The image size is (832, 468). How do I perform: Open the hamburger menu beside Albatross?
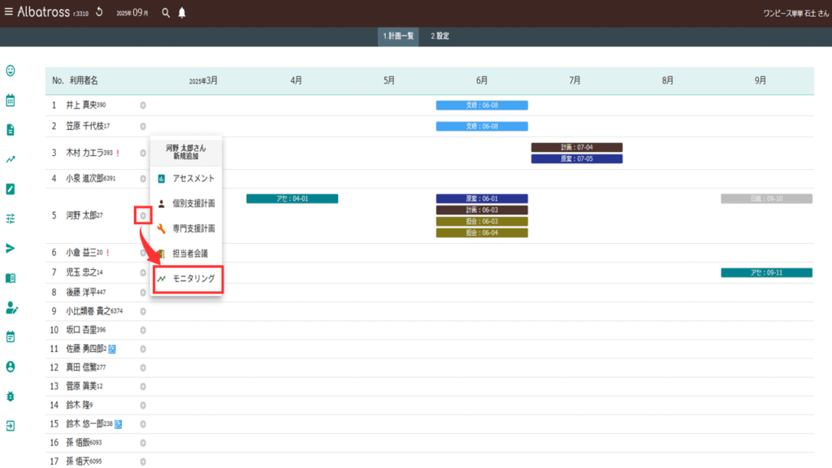[x=9, y=12]
